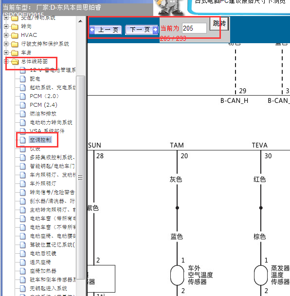Click the 当前为 label

tap(170, 29)
